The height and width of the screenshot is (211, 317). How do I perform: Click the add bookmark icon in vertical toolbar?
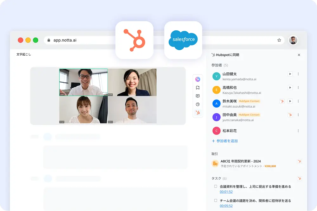click(198, 88)
